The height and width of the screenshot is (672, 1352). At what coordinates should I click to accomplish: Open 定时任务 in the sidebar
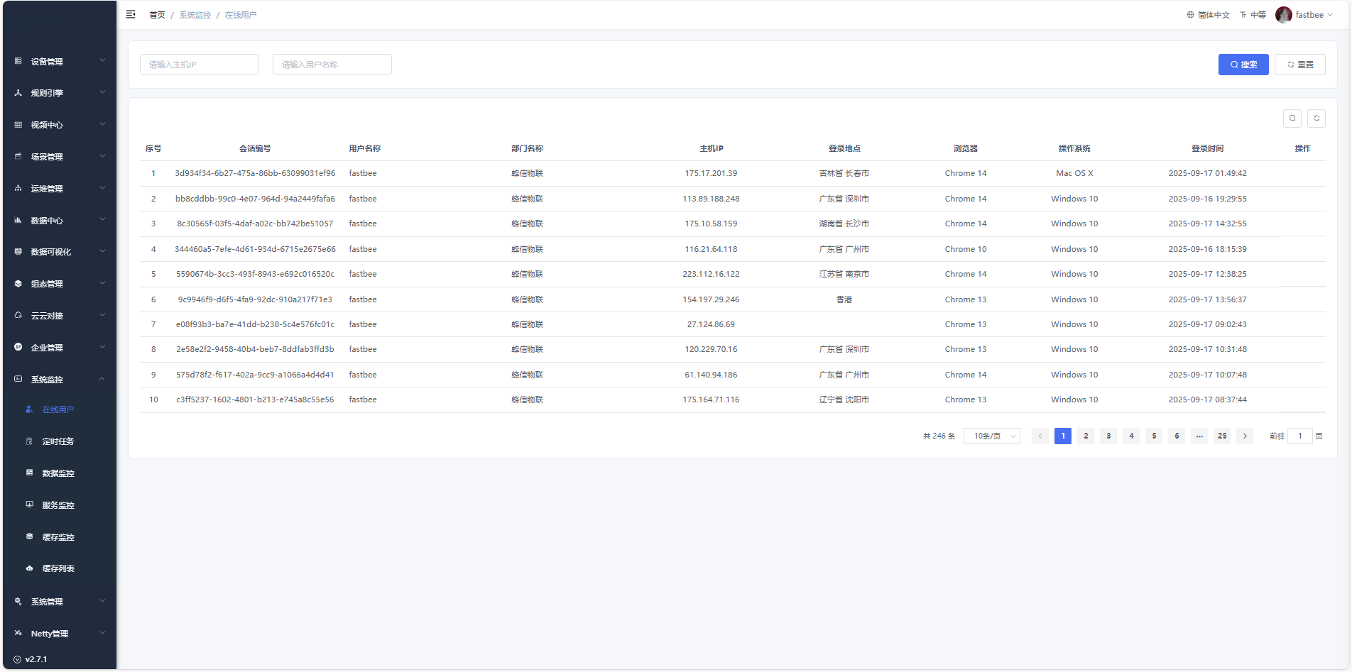pos(58,441)
